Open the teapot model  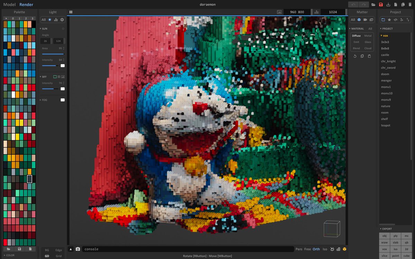386,125
